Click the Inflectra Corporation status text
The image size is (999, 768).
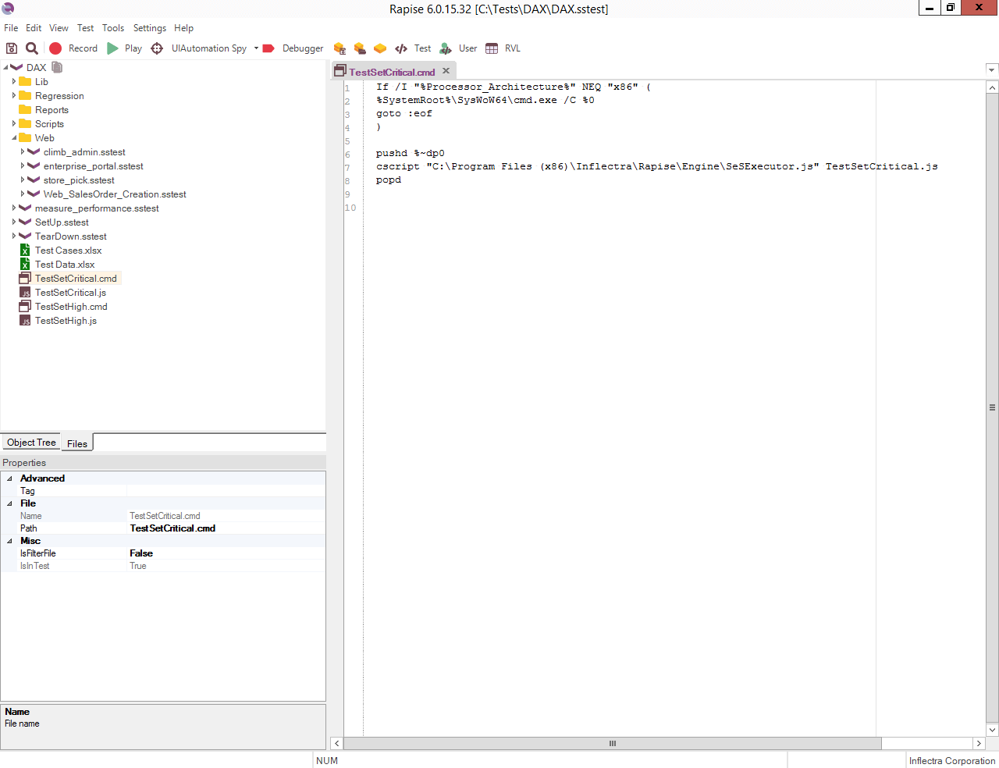click(x=951, y=760)
